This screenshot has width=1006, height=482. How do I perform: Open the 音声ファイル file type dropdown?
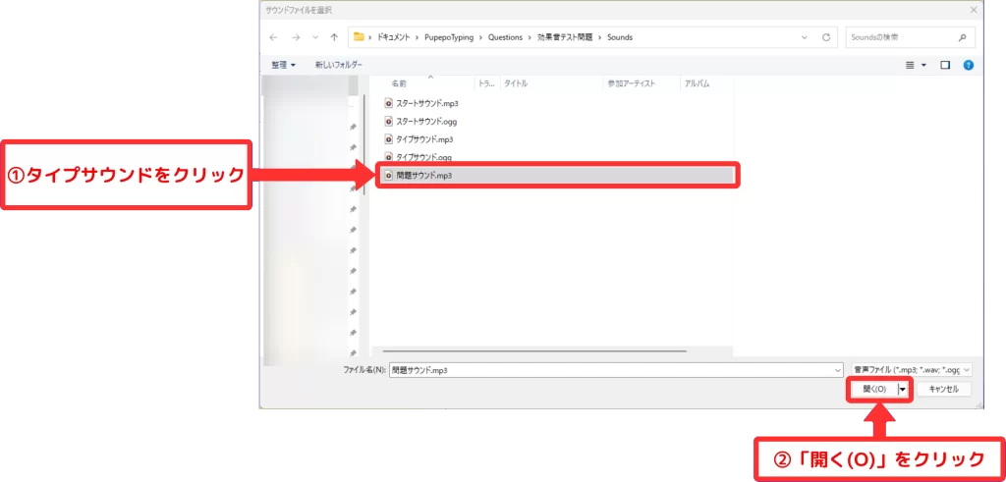(x=912, y=369)
